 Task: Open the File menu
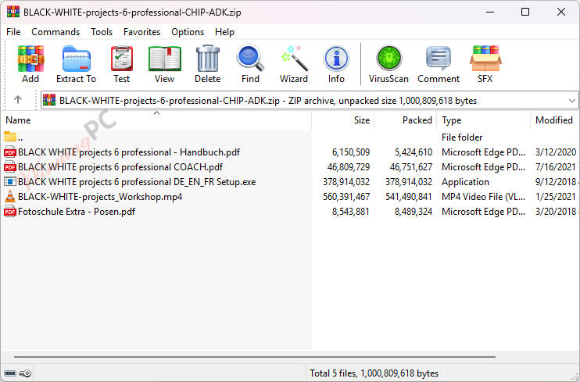tap(13, 32)
